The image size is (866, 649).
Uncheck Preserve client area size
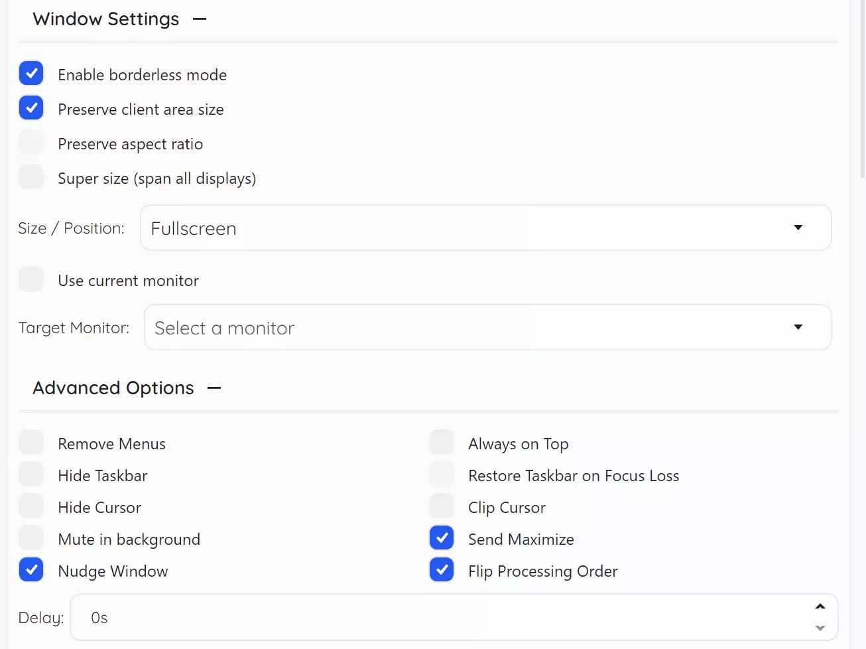pyautogui.click(x=31, y=108)
